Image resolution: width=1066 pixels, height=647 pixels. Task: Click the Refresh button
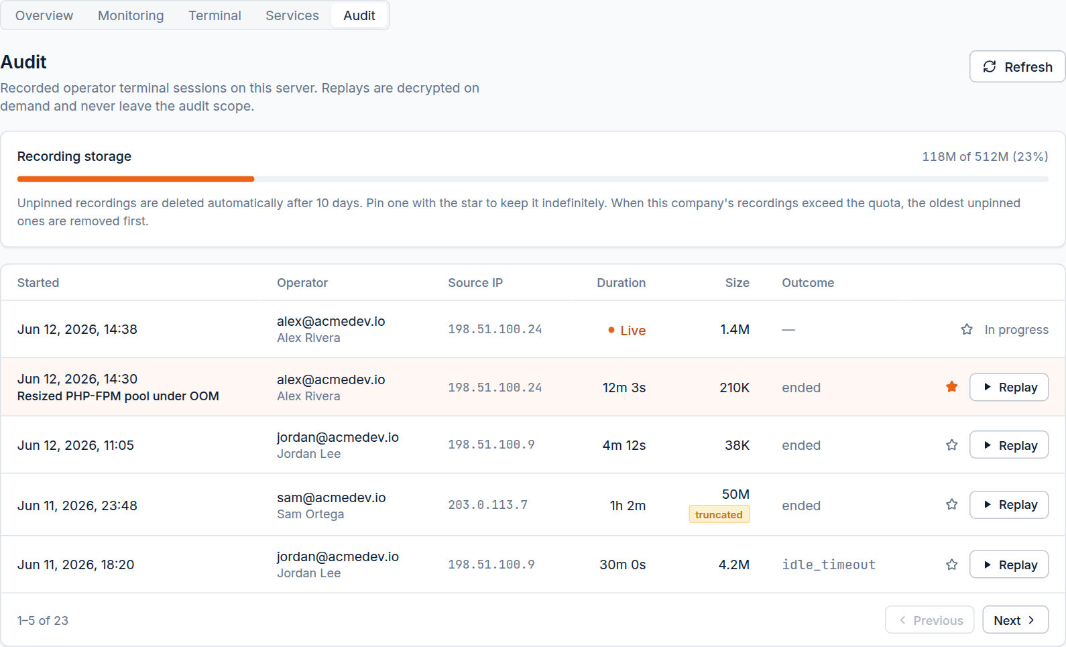click(x=1017, y=66)
